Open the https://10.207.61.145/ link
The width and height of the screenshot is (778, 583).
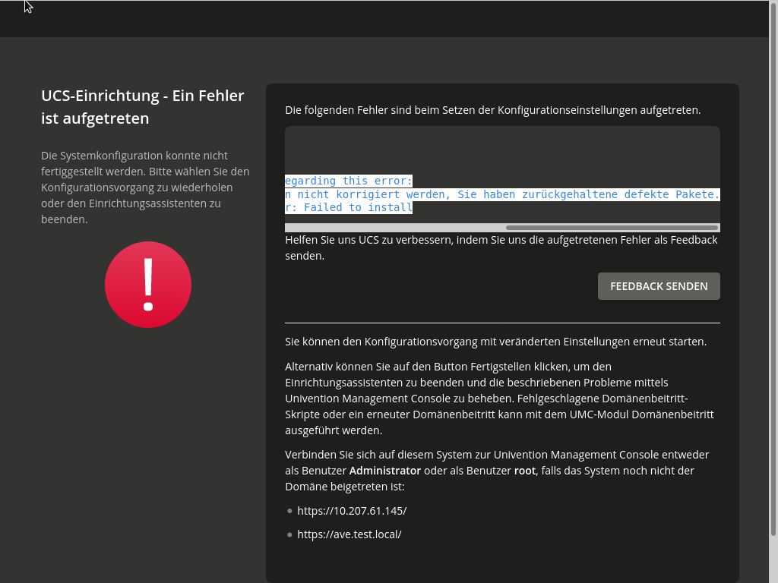[x=352, y=511]
